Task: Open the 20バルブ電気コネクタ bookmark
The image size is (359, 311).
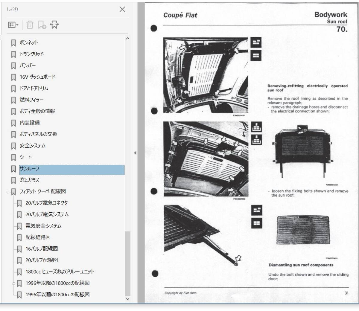Action: 46,203
